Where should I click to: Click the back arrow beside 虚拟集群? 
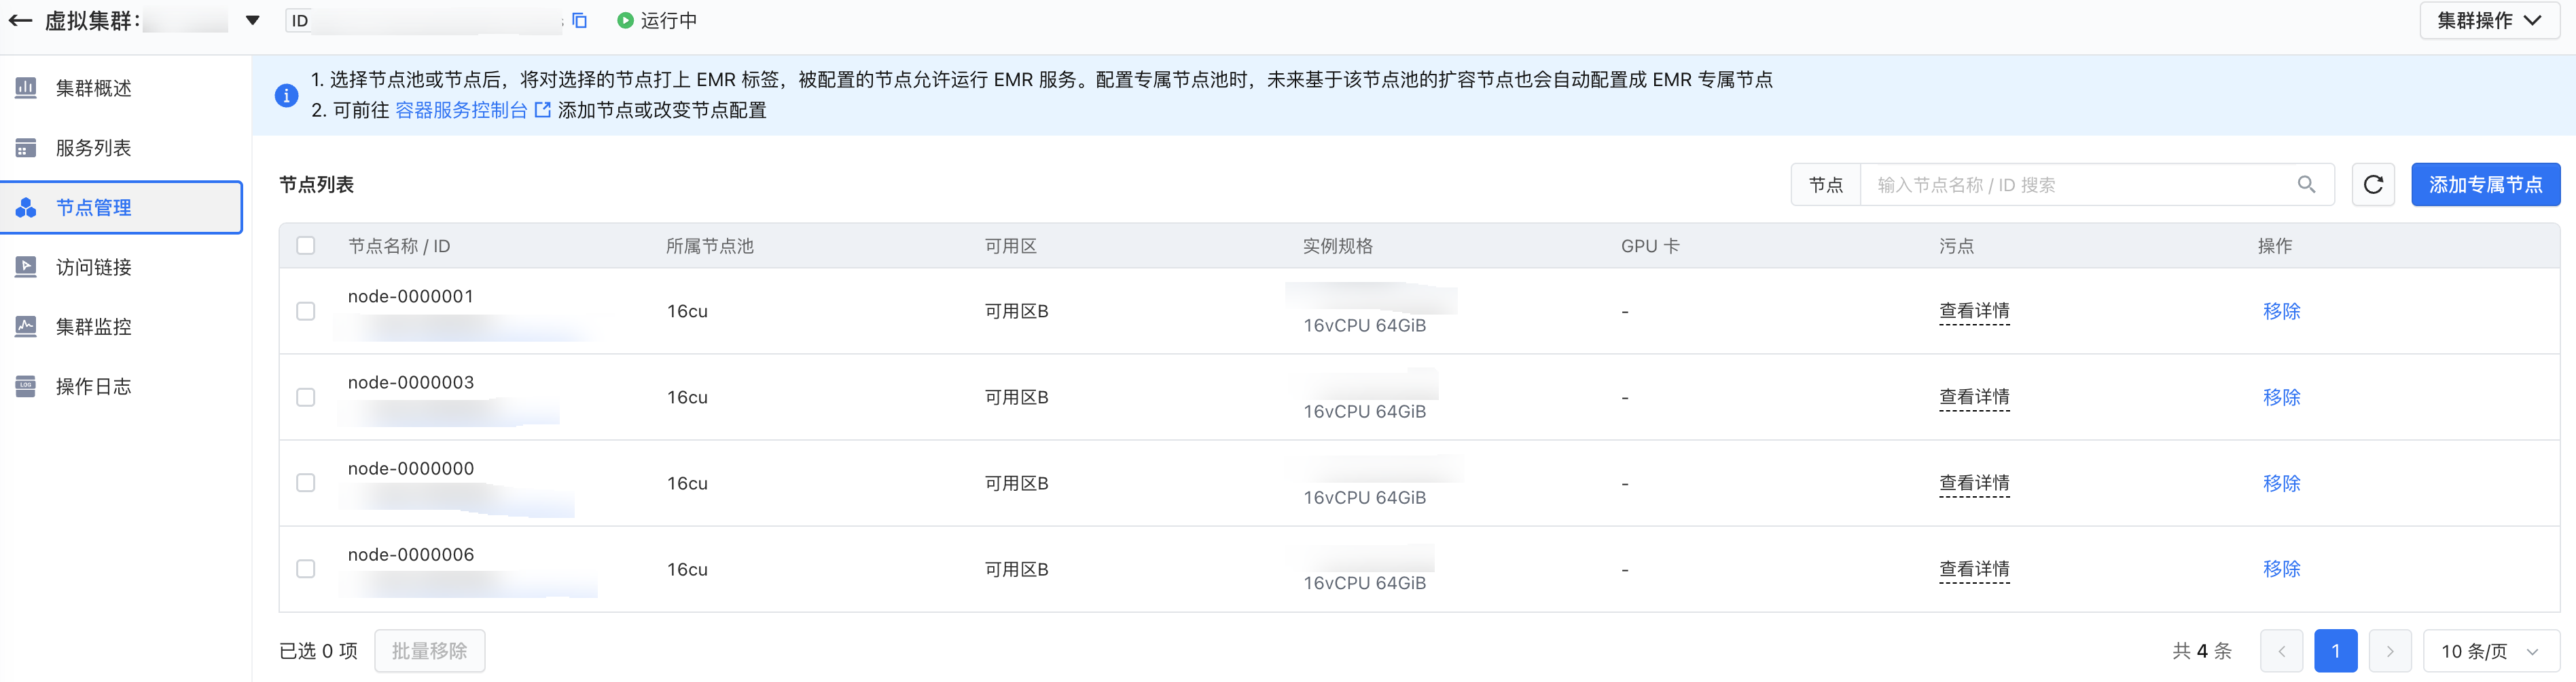pos(20,21)
